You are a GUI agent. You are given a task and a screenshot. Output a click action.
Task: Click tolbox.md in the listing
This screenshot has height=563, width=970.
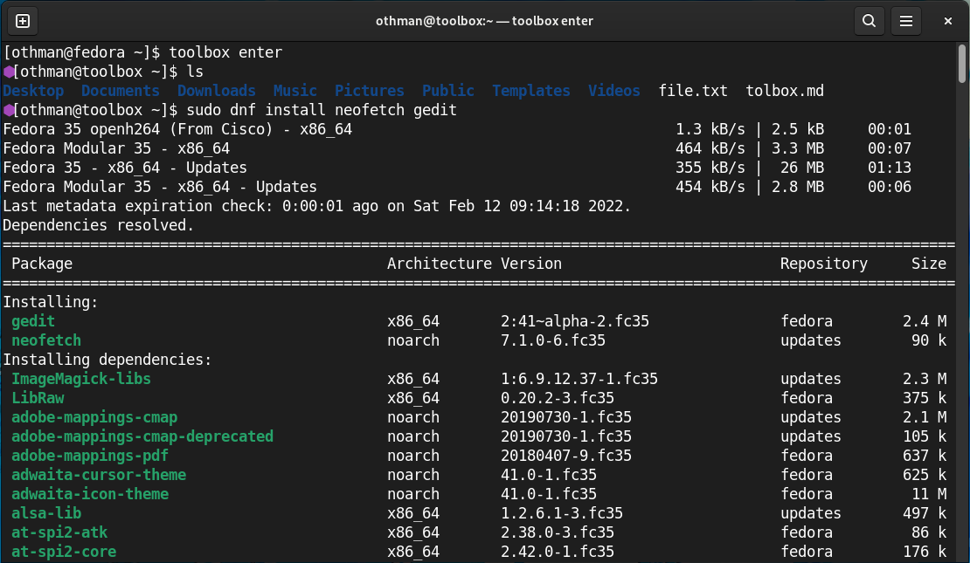click(785, 91)
